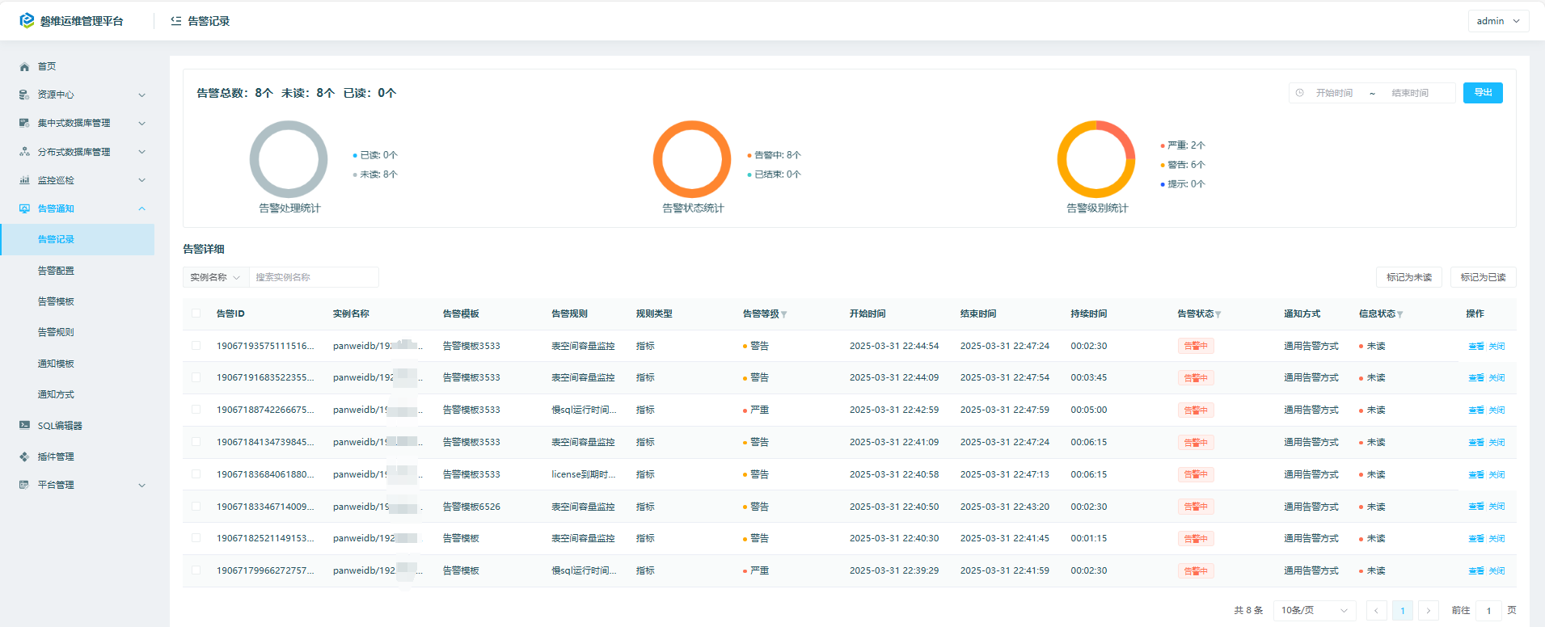1545x627 pixels.
Task: Click 关闭 for alert 19067188742266675
Action: 1497,410
